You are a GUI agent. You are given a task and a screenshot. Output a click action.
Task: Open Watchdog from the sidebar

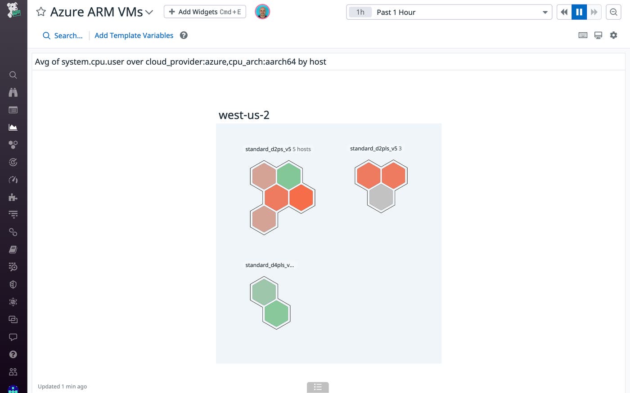[13, 92]
